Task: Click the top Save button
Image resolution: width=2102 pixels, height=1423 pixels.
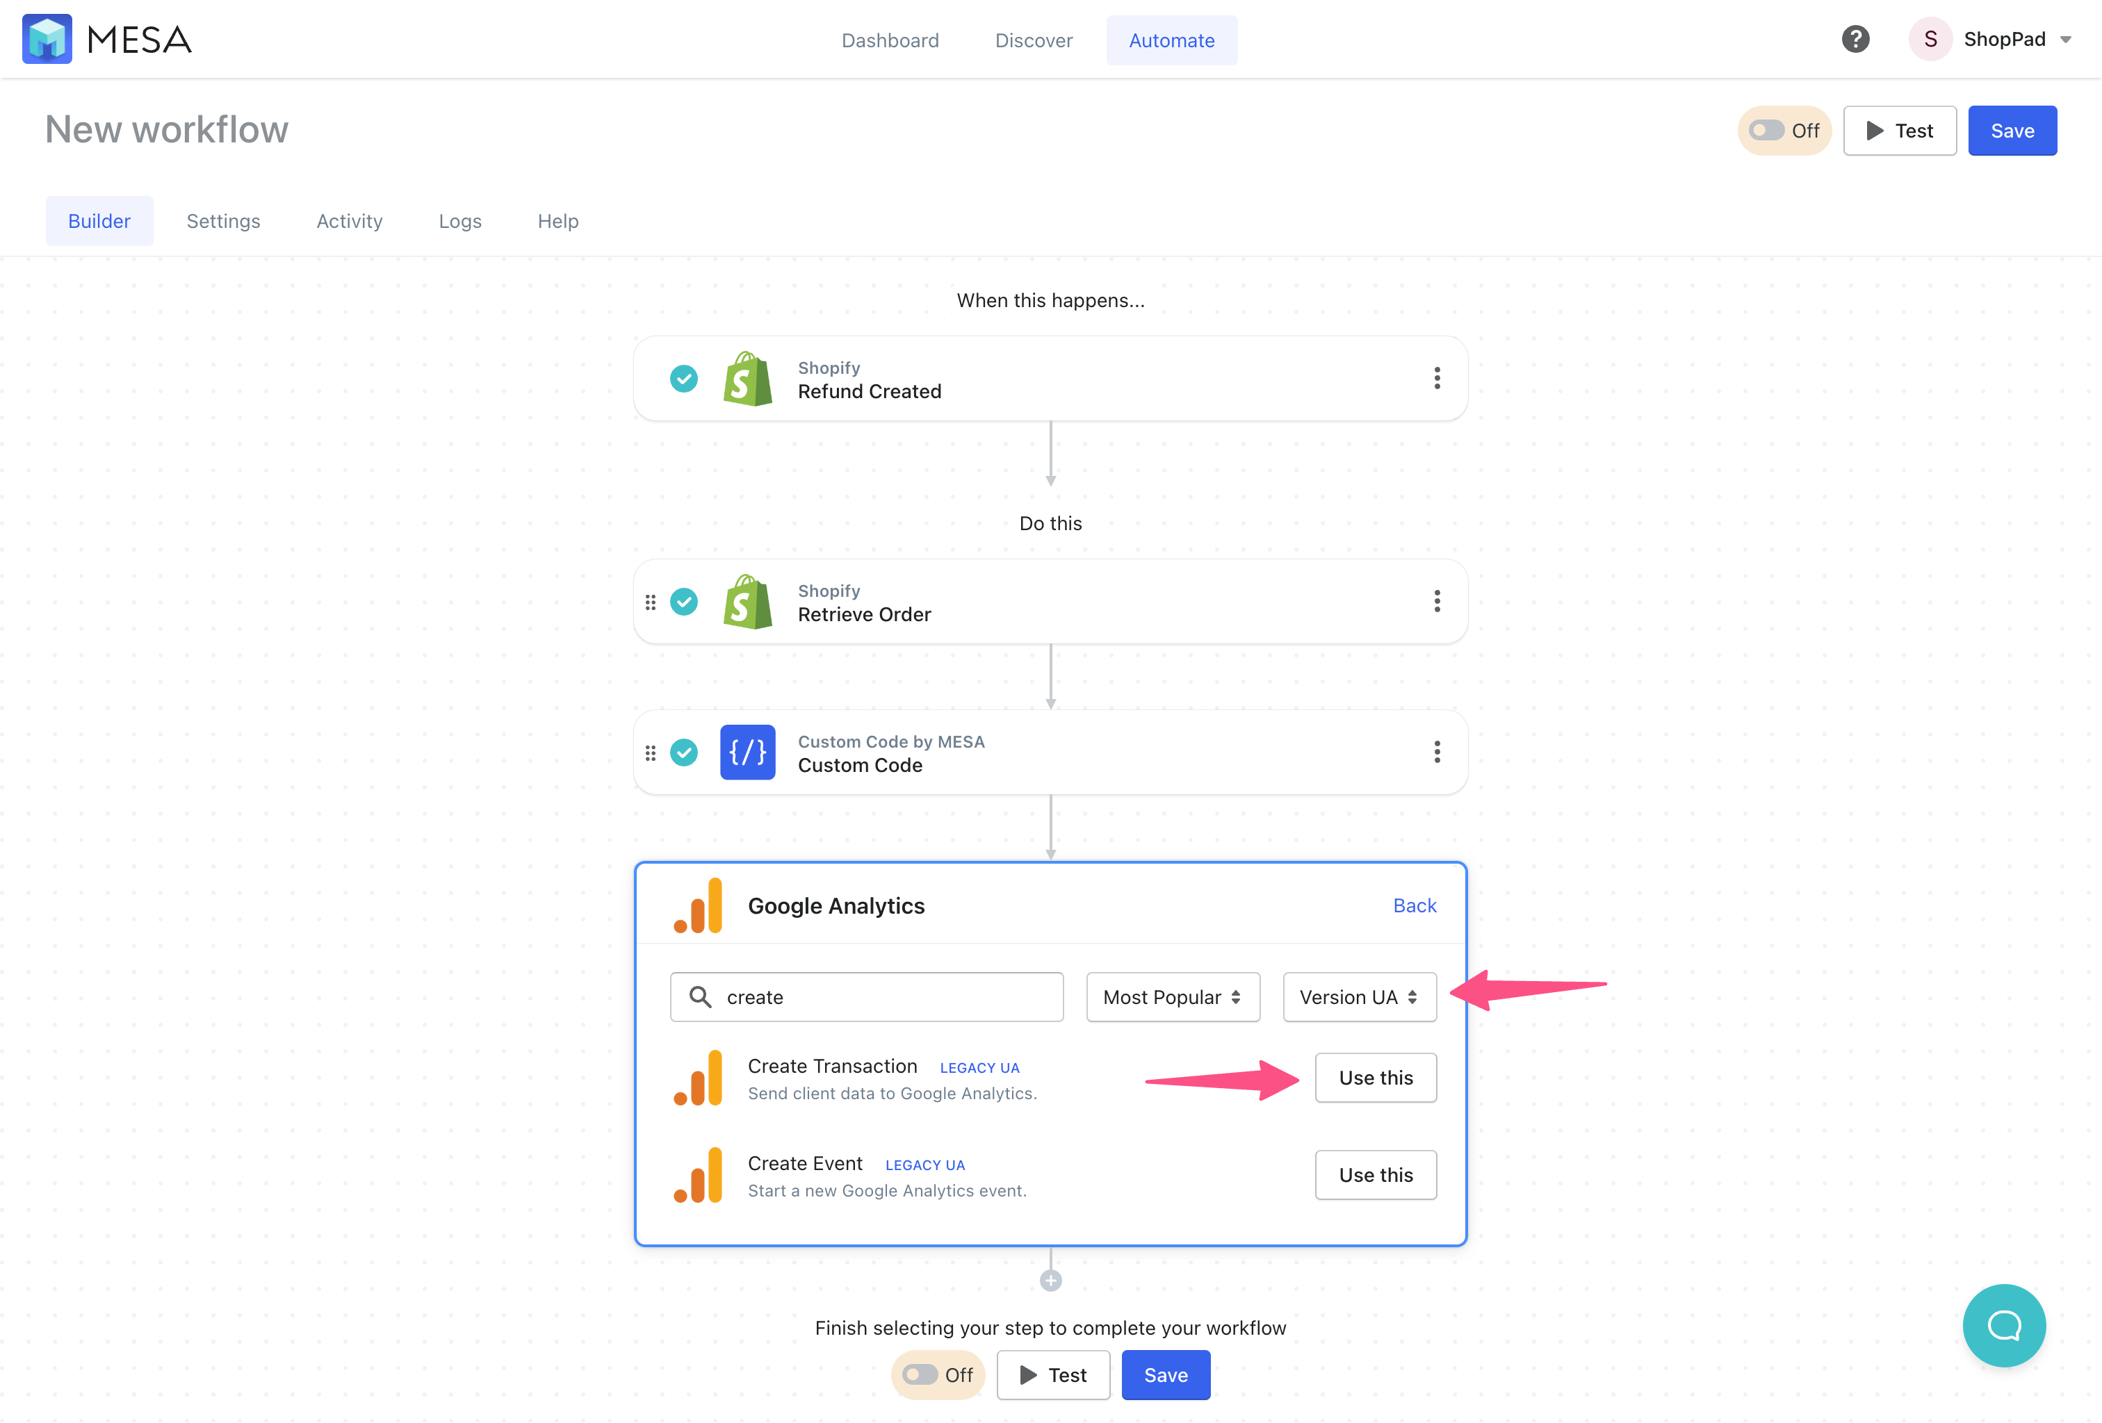Action: [x=2012, y=130]
